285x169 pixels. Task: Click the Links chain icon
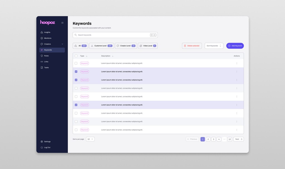tap(41, 62)
